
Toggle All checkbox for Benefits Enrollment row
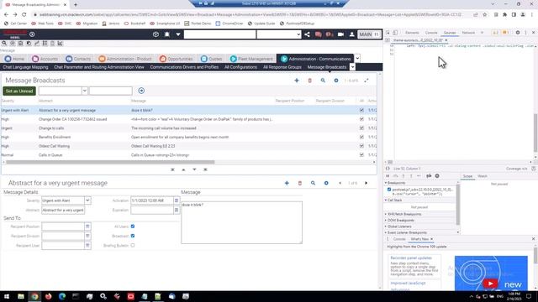361,137
